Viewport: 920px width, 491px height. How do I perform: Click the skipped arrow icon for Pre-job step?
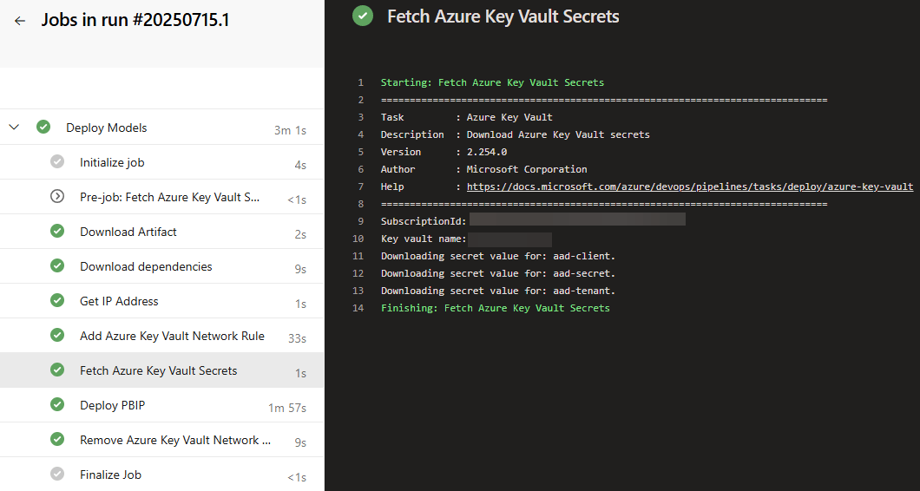click(57, 197)
